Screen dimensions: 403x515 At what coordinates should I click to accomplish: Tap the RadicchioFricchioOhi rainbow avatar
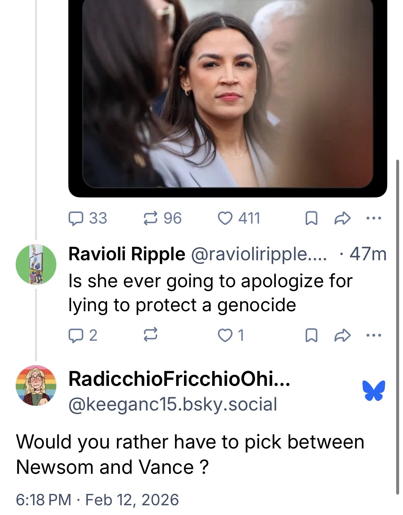[x=36, y=386]
